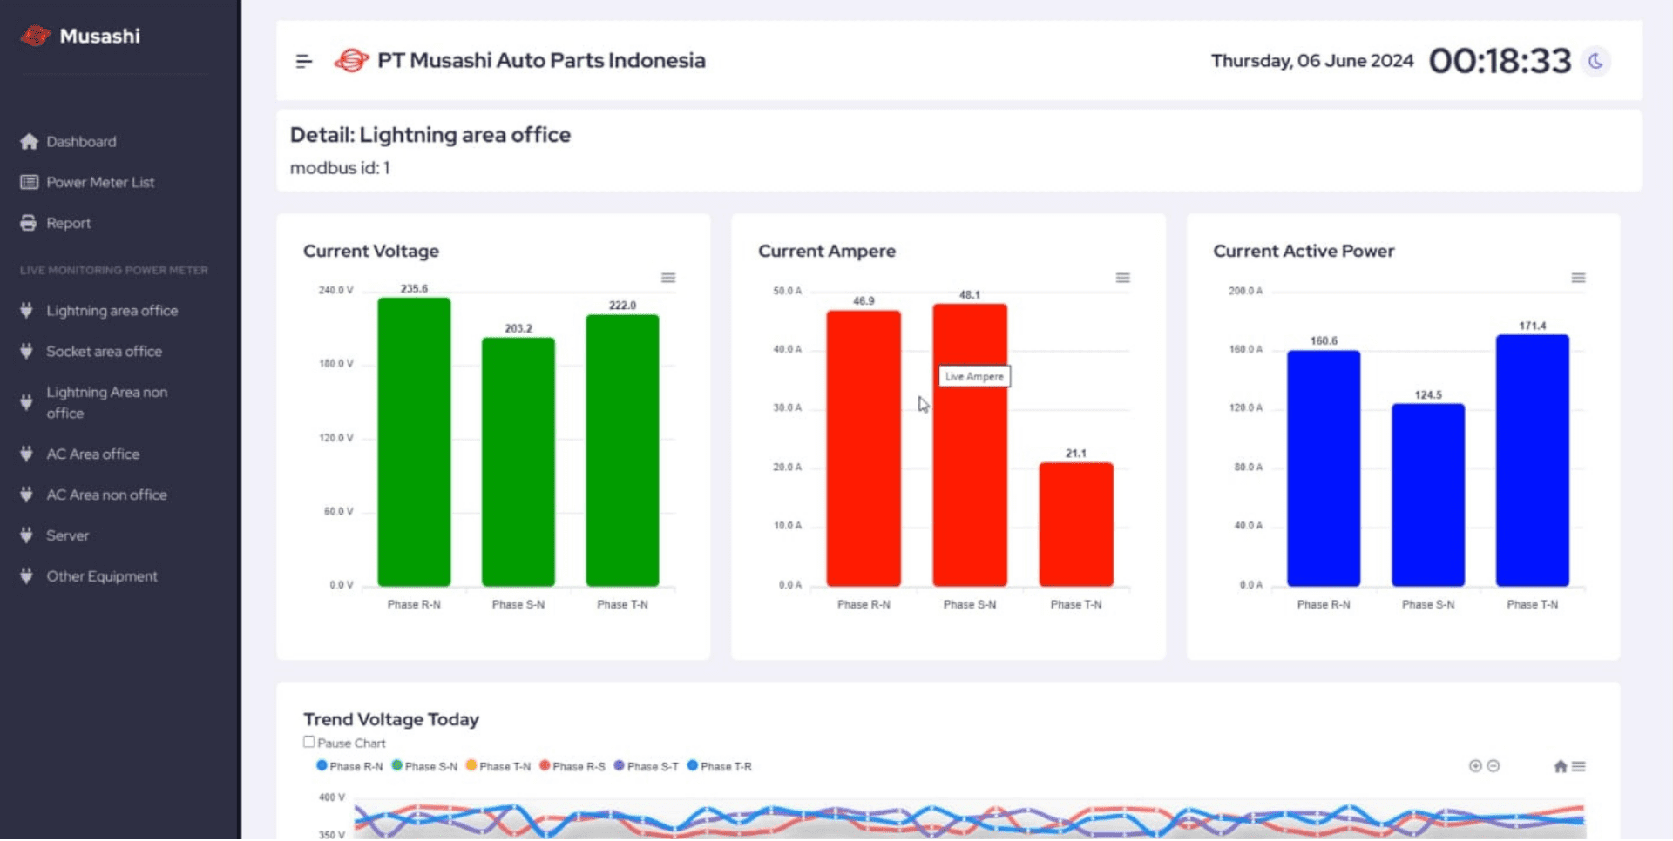Viewport: 1673px width, 841px height.
Task: Click PT Musashi Auto Parts header logo
Action: click(x=351, y=61)
